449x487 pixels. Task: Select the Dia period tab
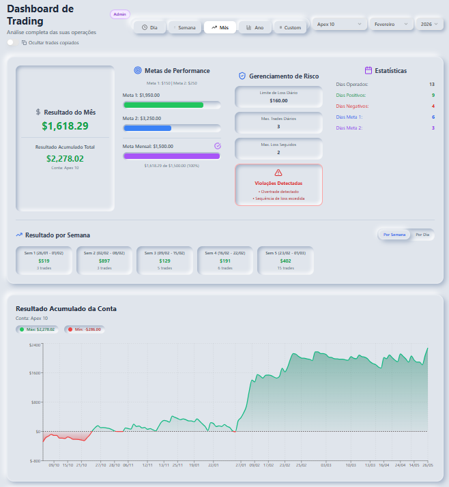pyautogui.click(x=149, y=28)
